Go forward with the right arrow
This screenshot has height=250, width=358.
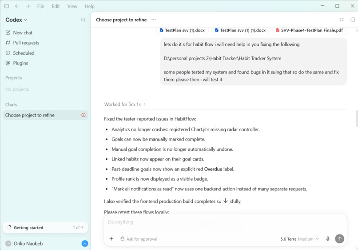tap(28, 6)
